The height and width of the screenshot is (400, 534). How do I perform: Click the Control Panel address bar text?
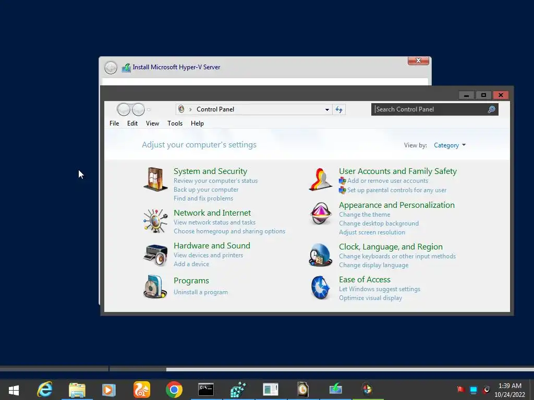coord(215,109)
